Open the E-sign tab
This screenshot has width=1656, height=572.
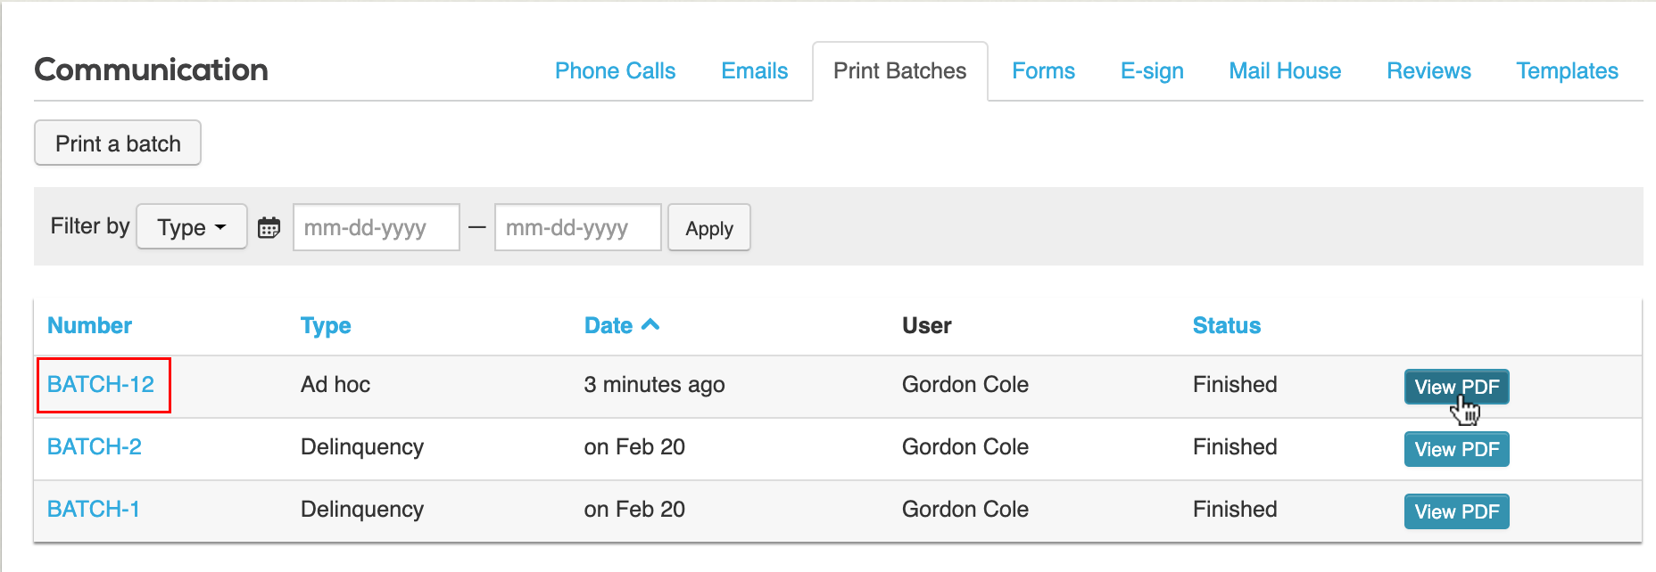click(1152, 71)
